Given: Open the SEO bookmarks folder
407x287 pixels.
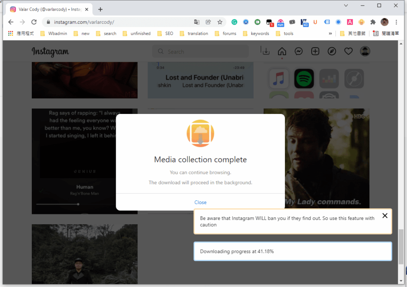Looking at the screenshot, I should tap(165, 33).
